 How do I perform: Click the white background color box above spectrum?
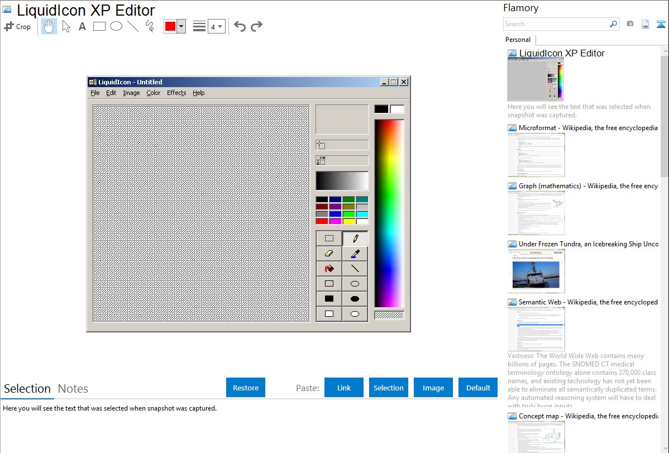pyautogui.click(x=397, y=109)
